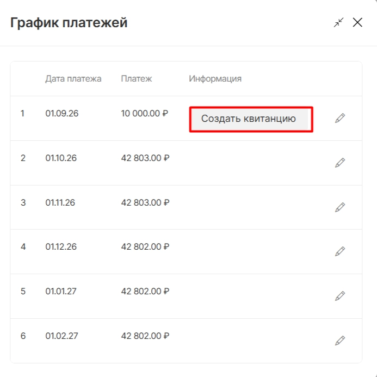Screen dimensions: 377x377
Task: Select the date 01.09.26 in row 1
Action: click(62, 114)
